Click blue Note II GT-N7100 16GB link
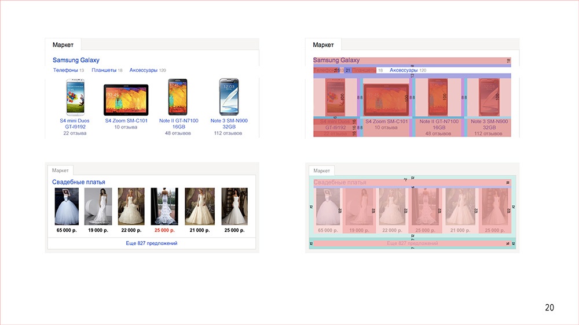Image resolution: width=579 pixels, height=325 pixels. point(179,124)
